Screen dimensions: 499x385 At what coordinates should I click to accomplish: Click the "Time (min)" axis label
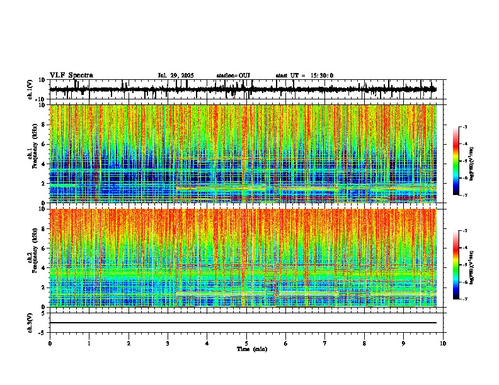click(252, 349)
